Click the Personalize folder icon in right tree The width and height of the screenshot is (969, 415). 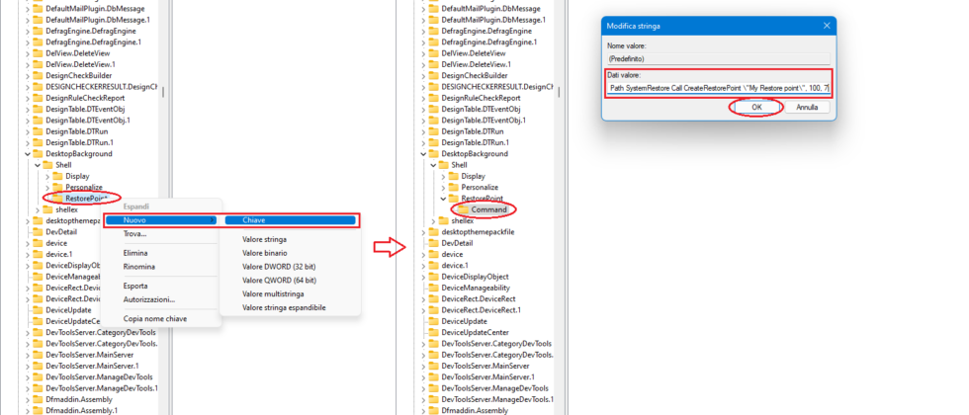tap(453, 187)
